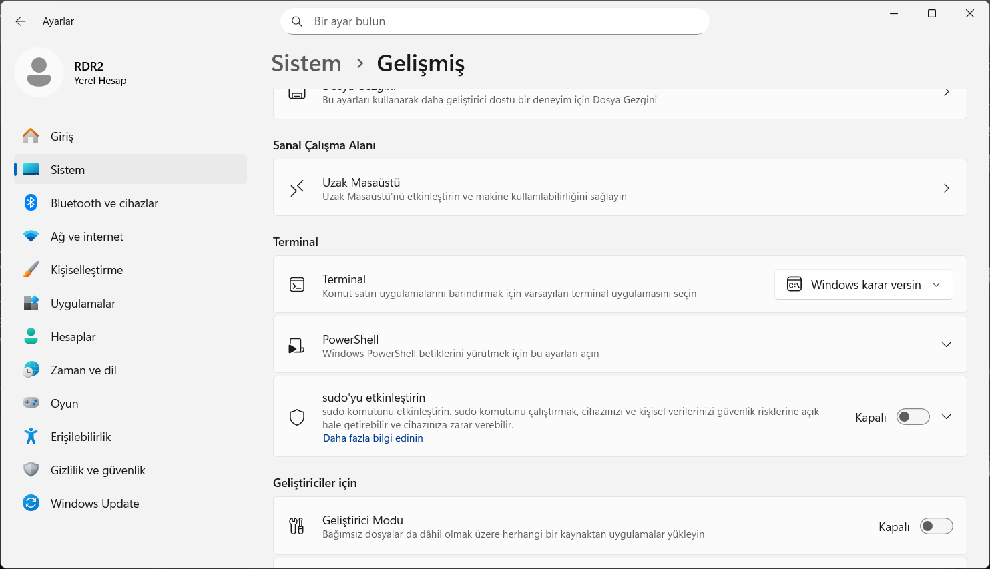Viewport: 990px width, 569px height.
Task: Click the Erişilebilirlik accessibility icon
Action: point(31,436)
